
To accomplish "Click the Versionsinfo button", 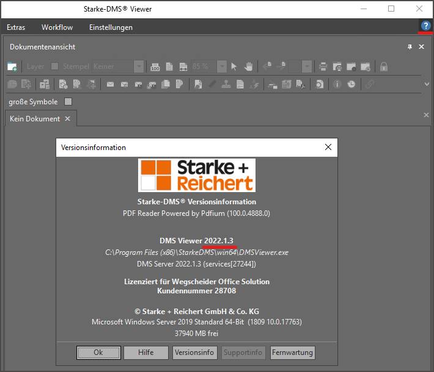I will [194, 352].
